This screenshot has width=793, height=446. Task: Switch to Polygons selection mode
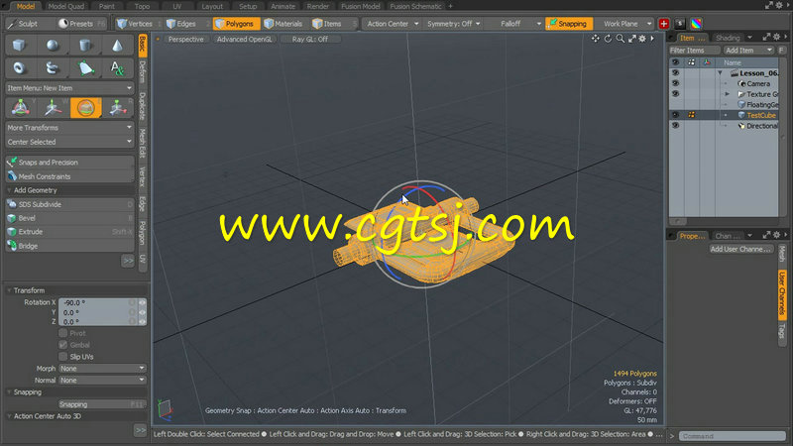pos(236,23)
